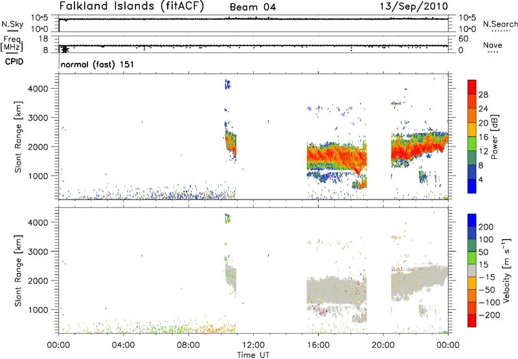Click the Slant Range label of power panel
Viewport: 518px width, 359px height.
[18, 137]
